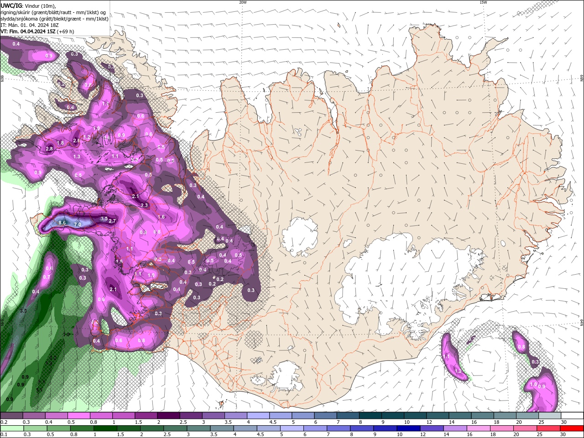This screenshot has width=584, height=438.
Task: Click the "2.7" precipitation value on the map
Action: click(x=113, y=221)
